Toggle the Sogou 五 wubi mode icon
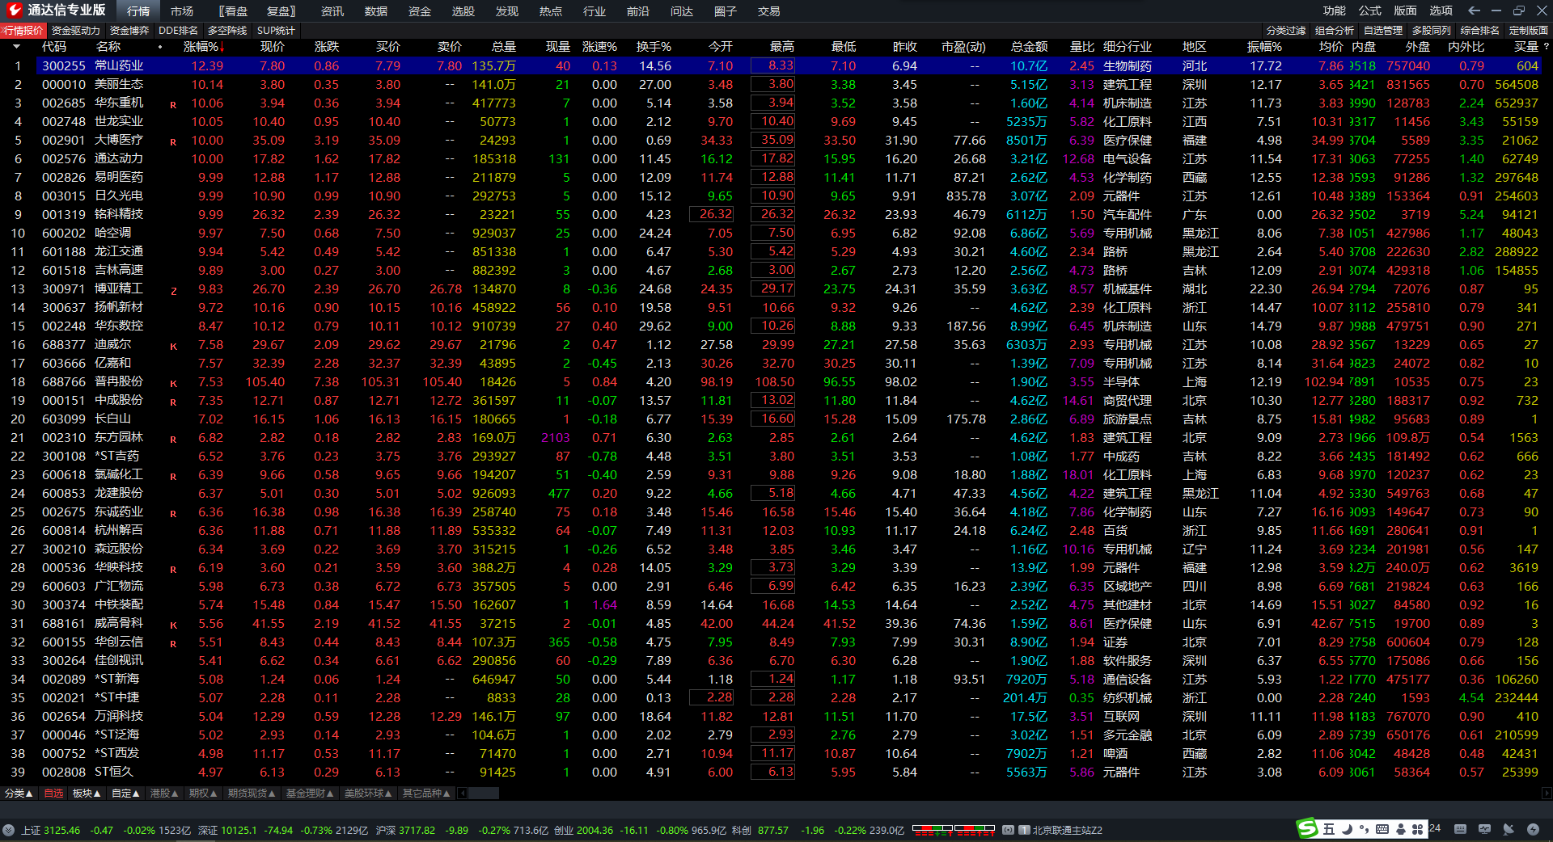Screen dimensions: 1553x842 click(1329, 829)
